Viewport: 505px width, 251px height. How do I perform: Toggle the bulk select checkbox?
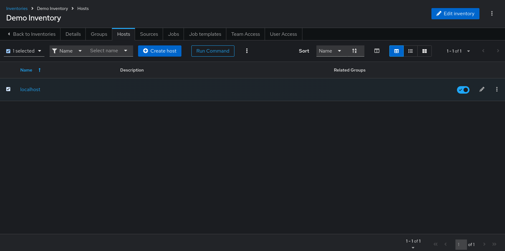[x=8, y=51]
